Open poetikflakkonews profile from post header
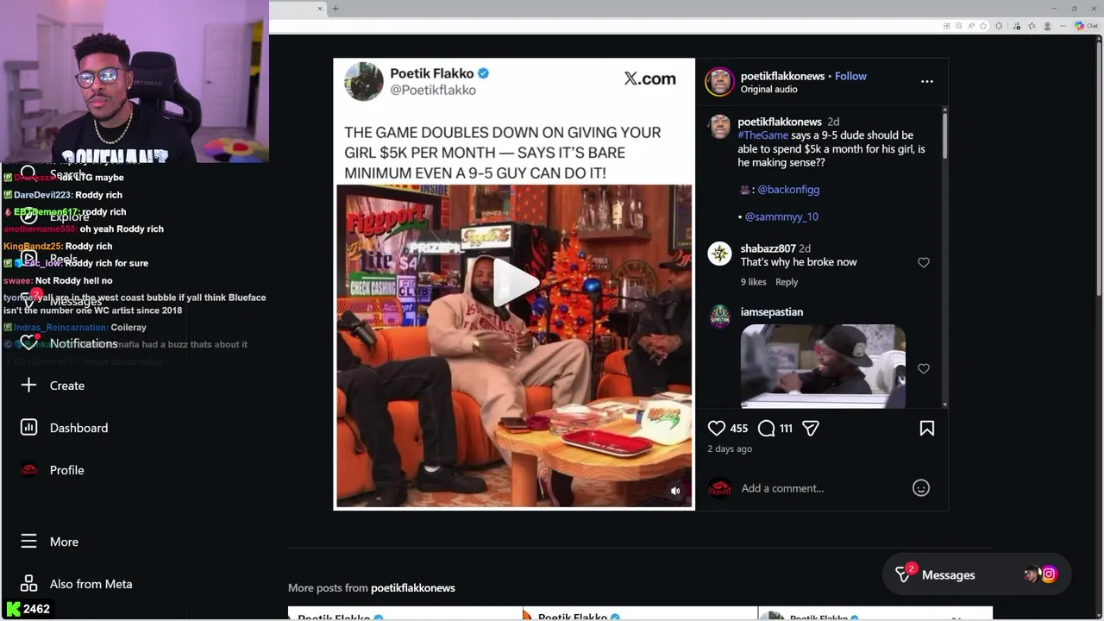 (782, 76)
